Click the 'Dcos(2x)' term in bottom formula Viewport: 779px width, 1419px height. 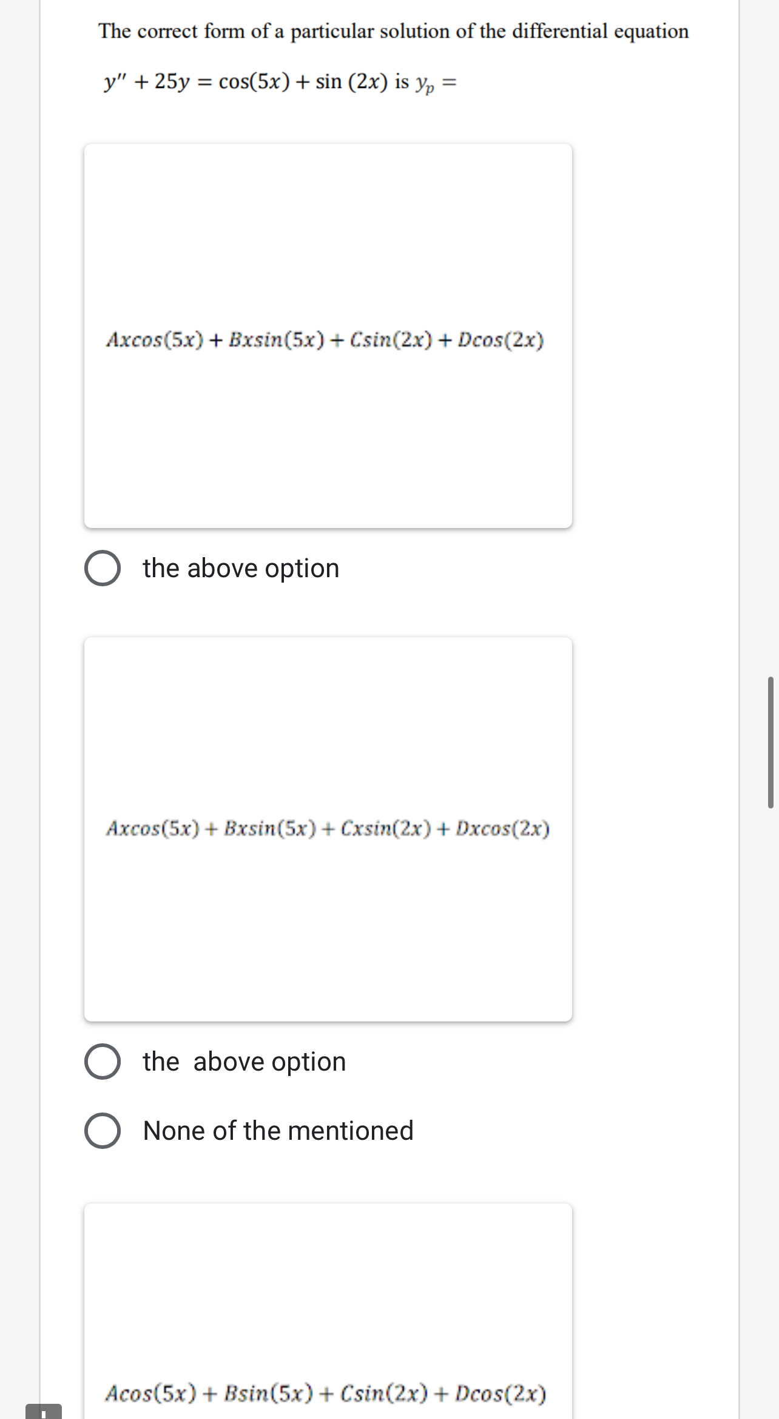pyautogui.click(x=501, y=1393)
